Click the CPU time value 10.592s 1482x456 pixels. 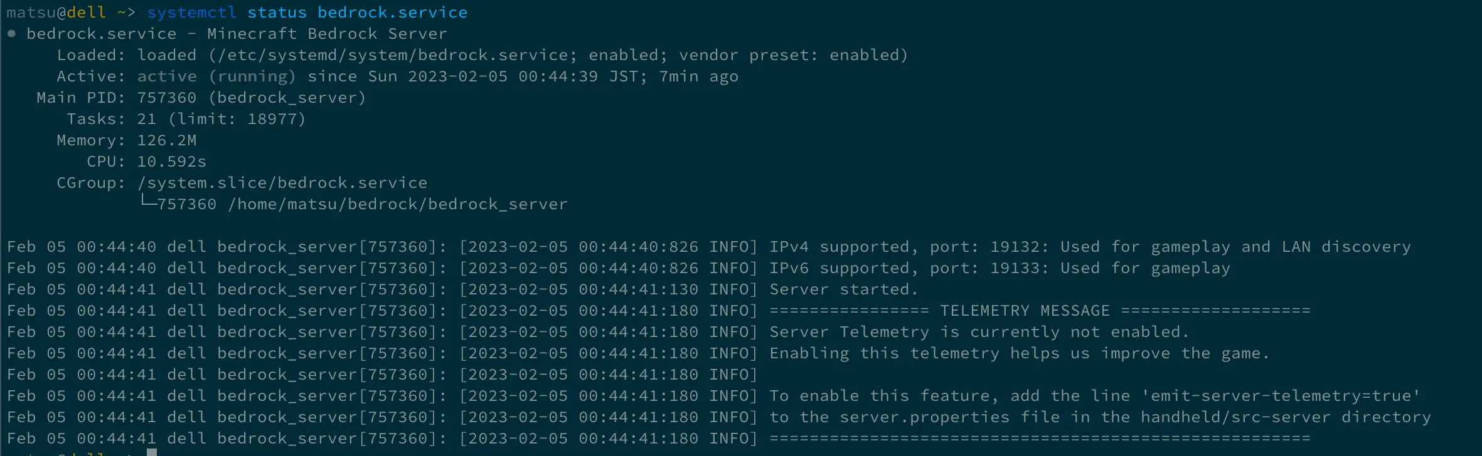pyautogui.click(x=171, y=162)
